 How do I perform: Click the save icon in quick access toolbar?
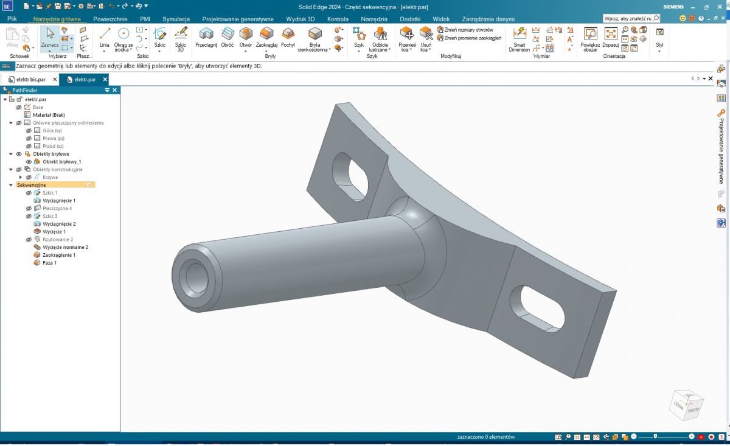click(x=57, y=6)
